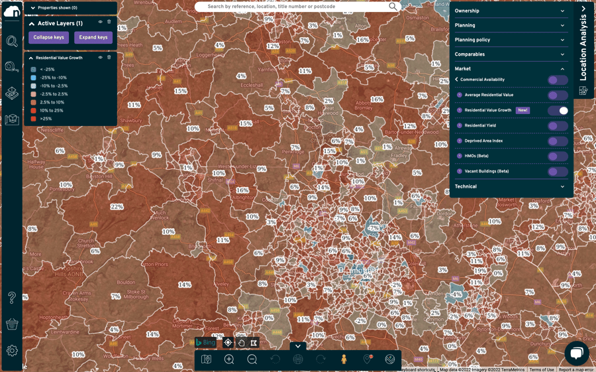Open the measuring tape tool in sidebar
Image resolution: width=596 pixels, height=372 pixels.
click(x=12, y=67)
